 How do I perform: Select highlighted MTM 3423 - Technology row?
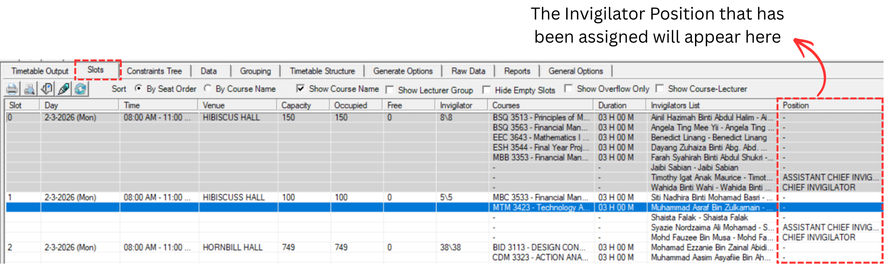coord(541,208)
